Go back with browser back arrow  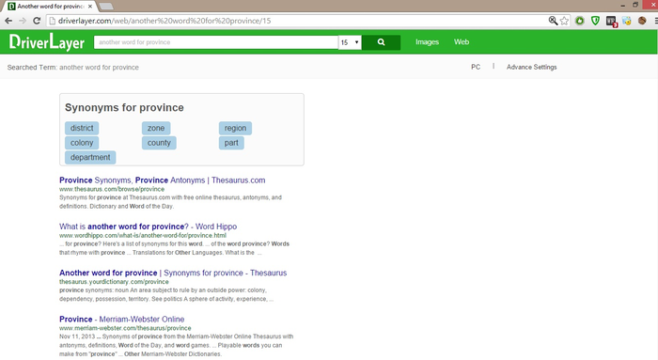pyautogui.click(x=8, y=21)
